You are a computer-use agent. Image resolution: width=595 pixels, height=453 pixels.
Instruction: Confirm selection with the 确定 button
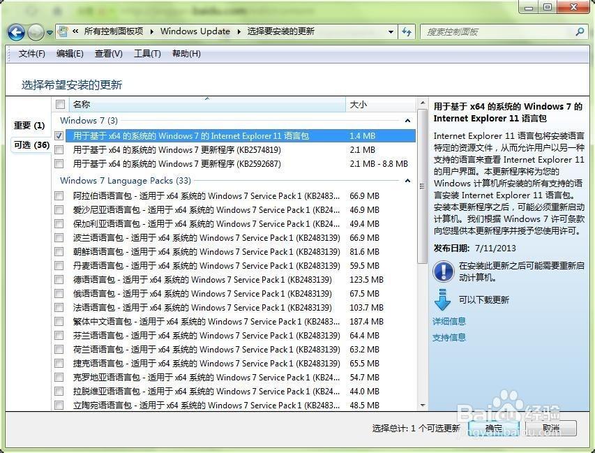[494, 429]
